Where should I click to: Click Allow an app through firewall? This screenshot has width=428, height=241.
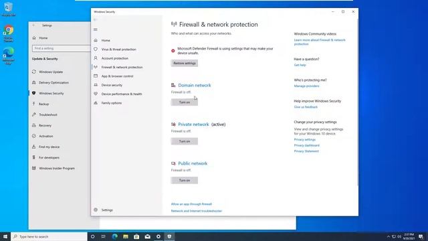(x=191, y=204)
